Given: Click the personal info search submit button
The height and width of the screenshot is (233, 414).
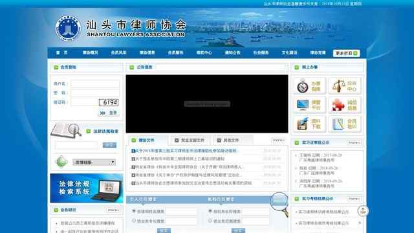Looking at the screenshot, I should click(164, 230).
